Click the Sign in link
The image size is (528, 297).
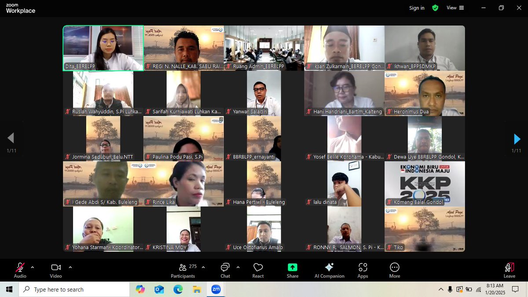(417, 8)
